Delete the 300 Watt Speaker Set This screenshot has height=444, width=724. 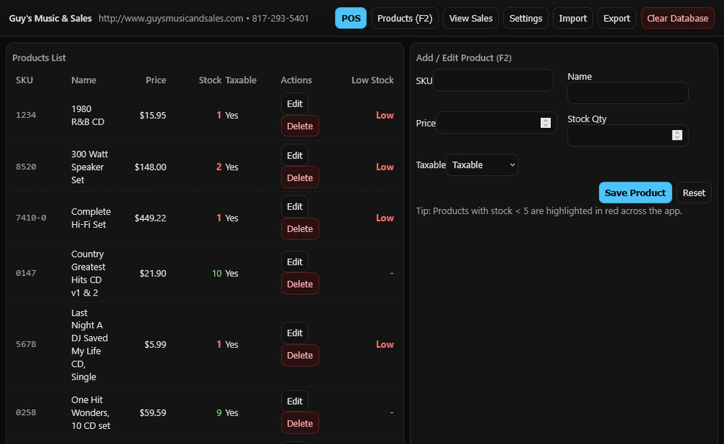[300, 178]
